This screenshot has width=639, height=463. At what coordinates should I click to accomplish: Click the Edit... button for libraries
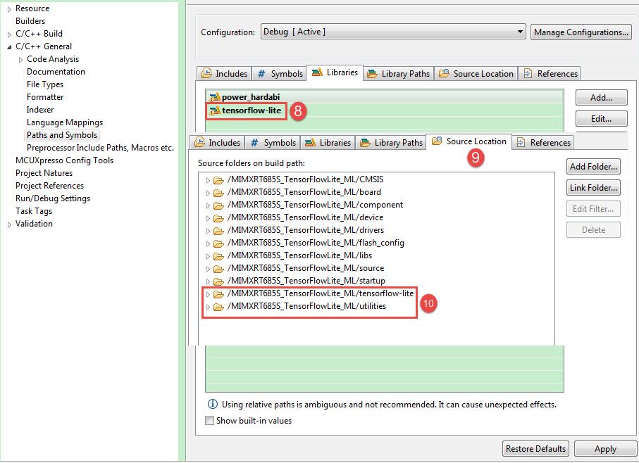[x=601, y=119]
